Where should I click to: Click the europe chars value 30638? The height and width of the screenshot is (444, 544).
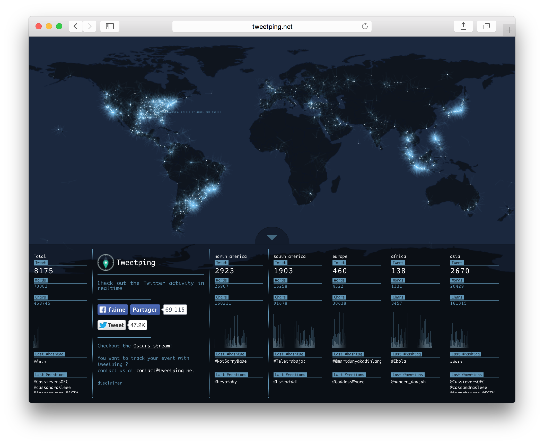(339, 303)
